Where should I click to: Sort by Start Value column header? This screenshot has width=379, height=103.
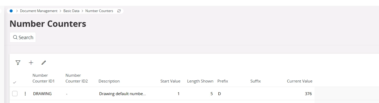coord(170,81)
